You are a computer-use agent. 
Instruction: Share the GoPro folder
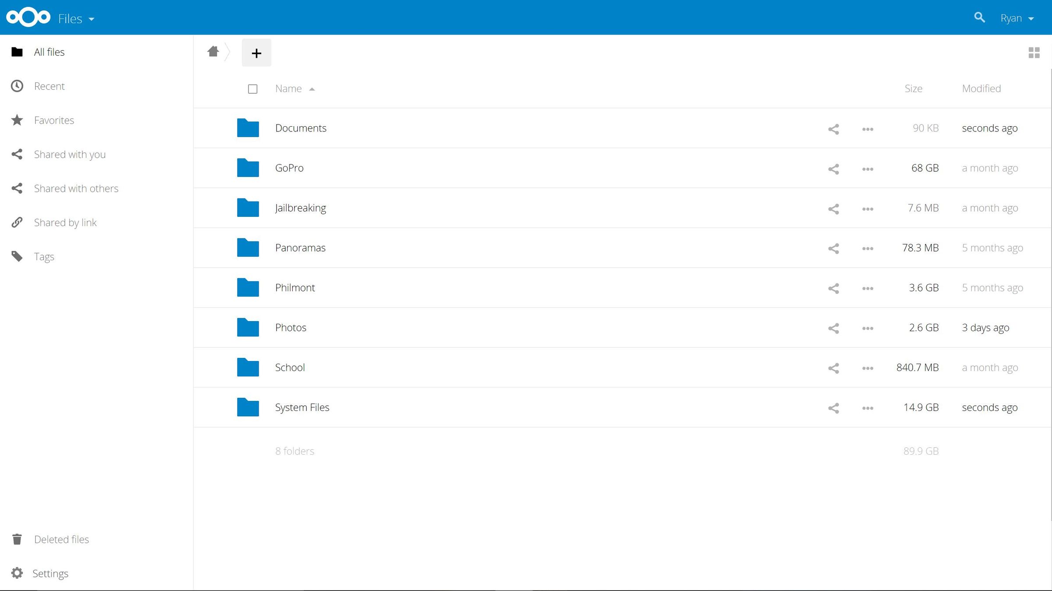coord(833,169)
